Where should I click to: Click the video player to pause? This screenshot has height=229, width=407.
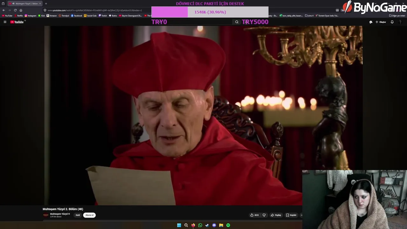pyautogui.click(x=203, y=115)
